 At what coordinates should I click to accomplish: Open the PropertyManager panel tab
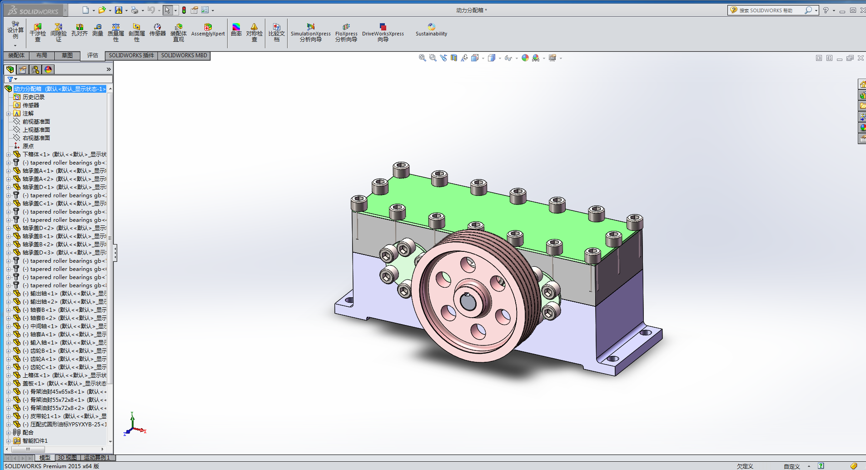23,70
